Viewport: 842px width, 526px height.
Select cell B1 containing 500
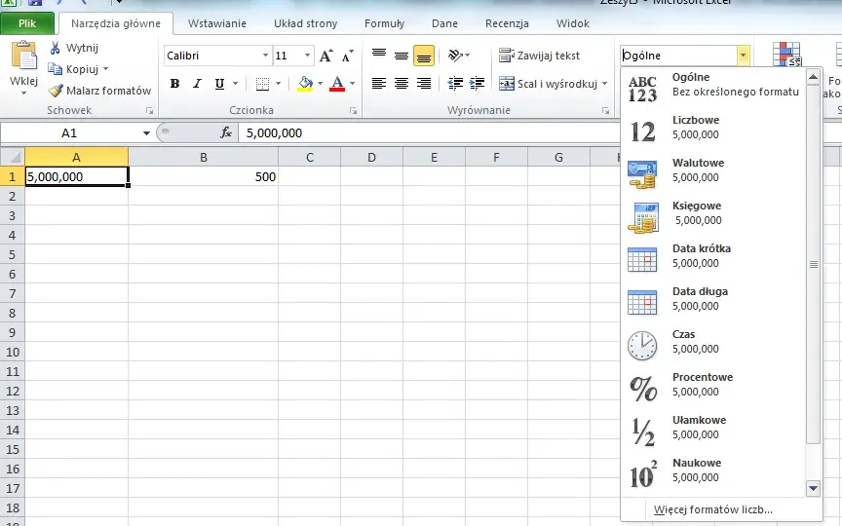coord(204,176)
